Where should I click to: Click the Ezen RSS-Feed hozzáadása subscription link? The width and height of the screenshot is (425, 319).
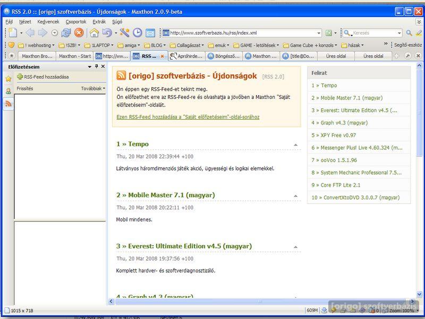[188, 117]
